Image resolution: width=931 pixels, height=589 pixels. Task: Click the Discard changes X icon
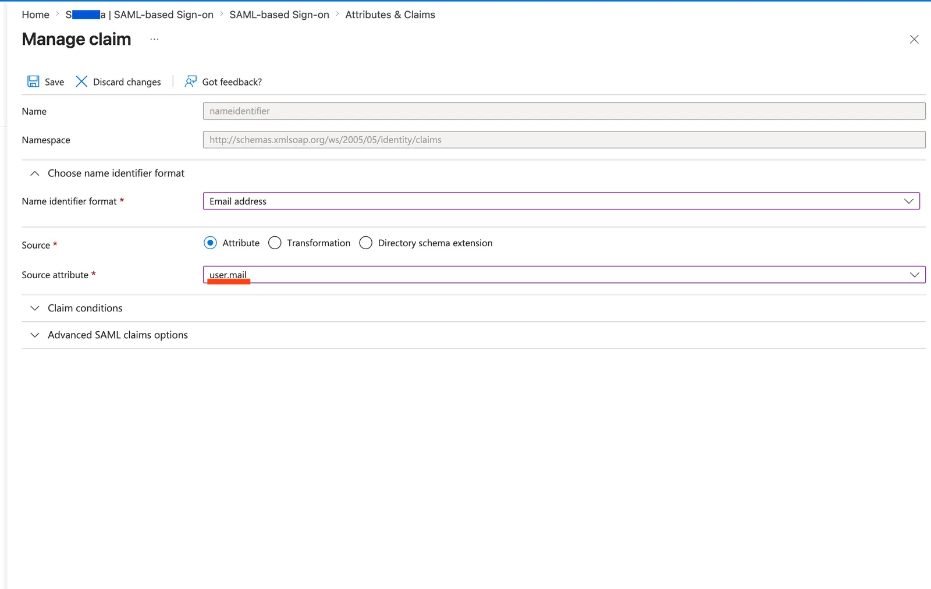tap(81, 81)
